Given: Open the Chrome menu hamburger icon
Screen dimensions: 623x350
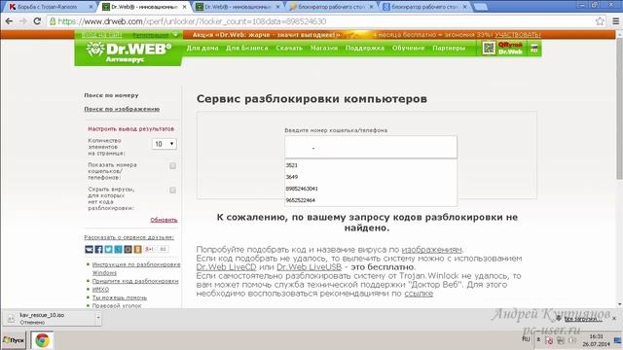Looking at the screenshot, I should 615,21.
